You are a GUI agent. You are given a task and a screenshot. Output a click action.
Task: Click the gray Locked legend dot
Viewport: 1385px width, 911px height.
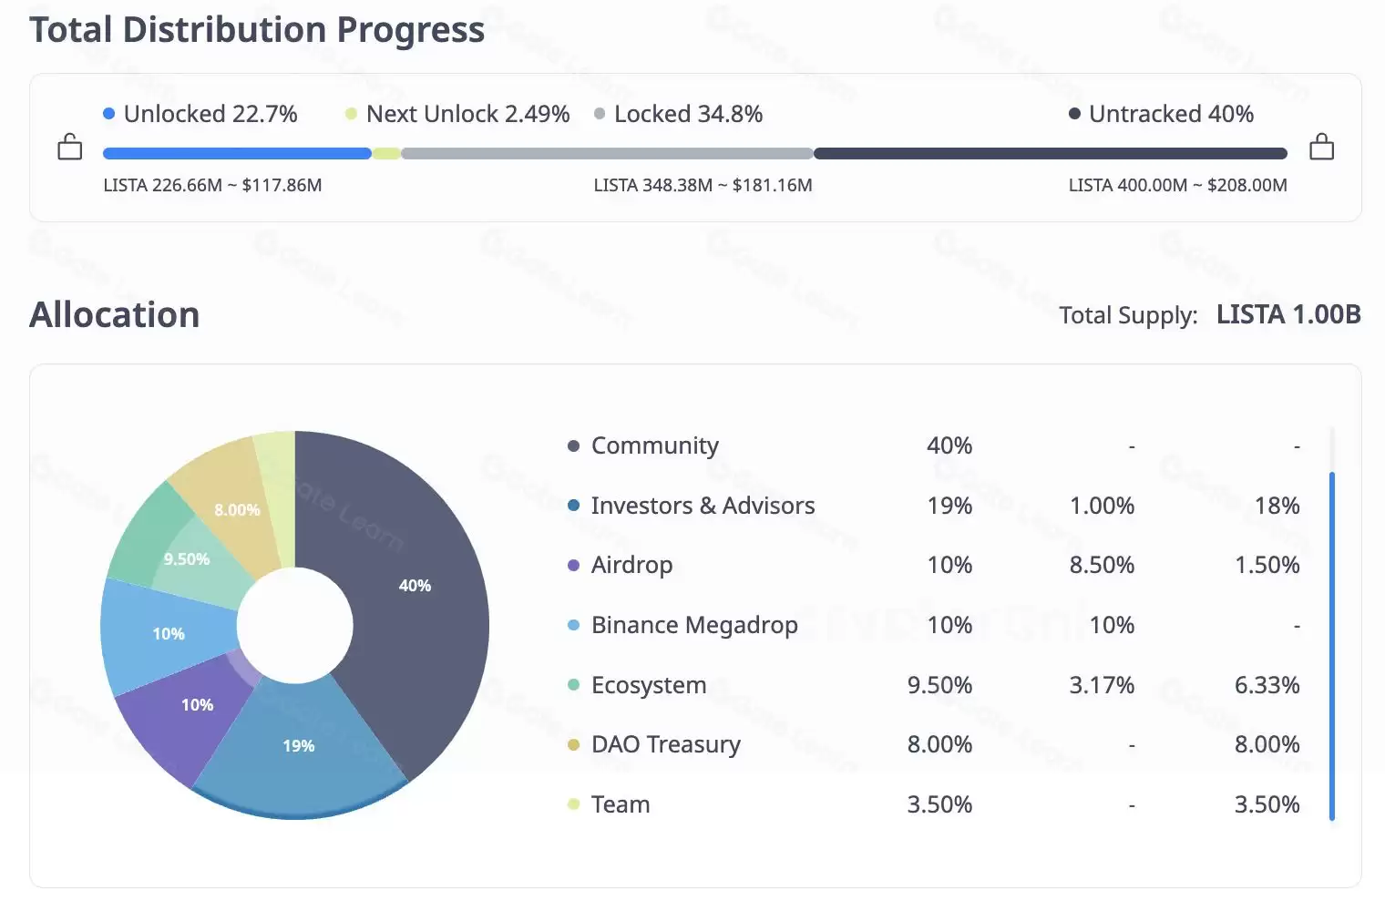600,114
